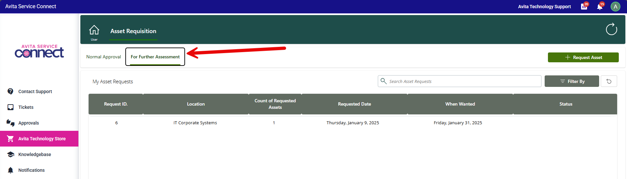Sort by Count of Requested Assets header
Screen dimensions: 627x179
click(x=275, y=104)
